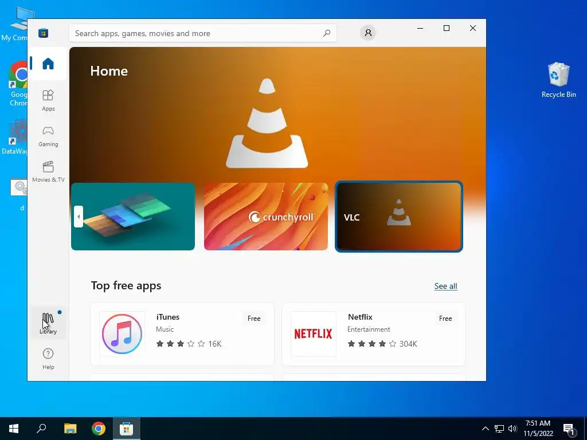587x440 pixels.
Task: Go to the Gaming section
Action: click(x=48, y=136)
